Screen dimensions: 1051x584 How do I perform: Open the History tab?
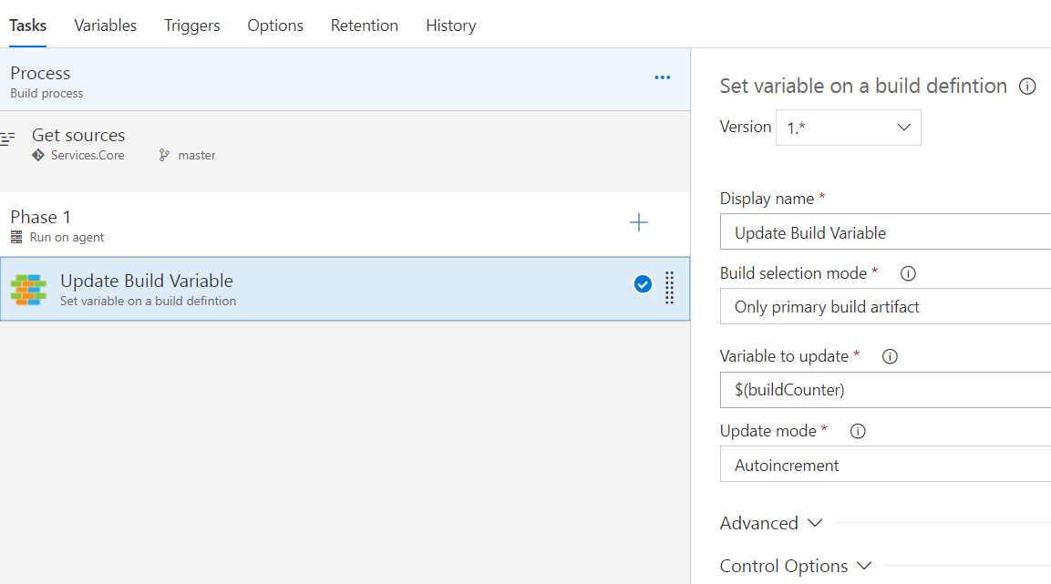tap(450, 26)
